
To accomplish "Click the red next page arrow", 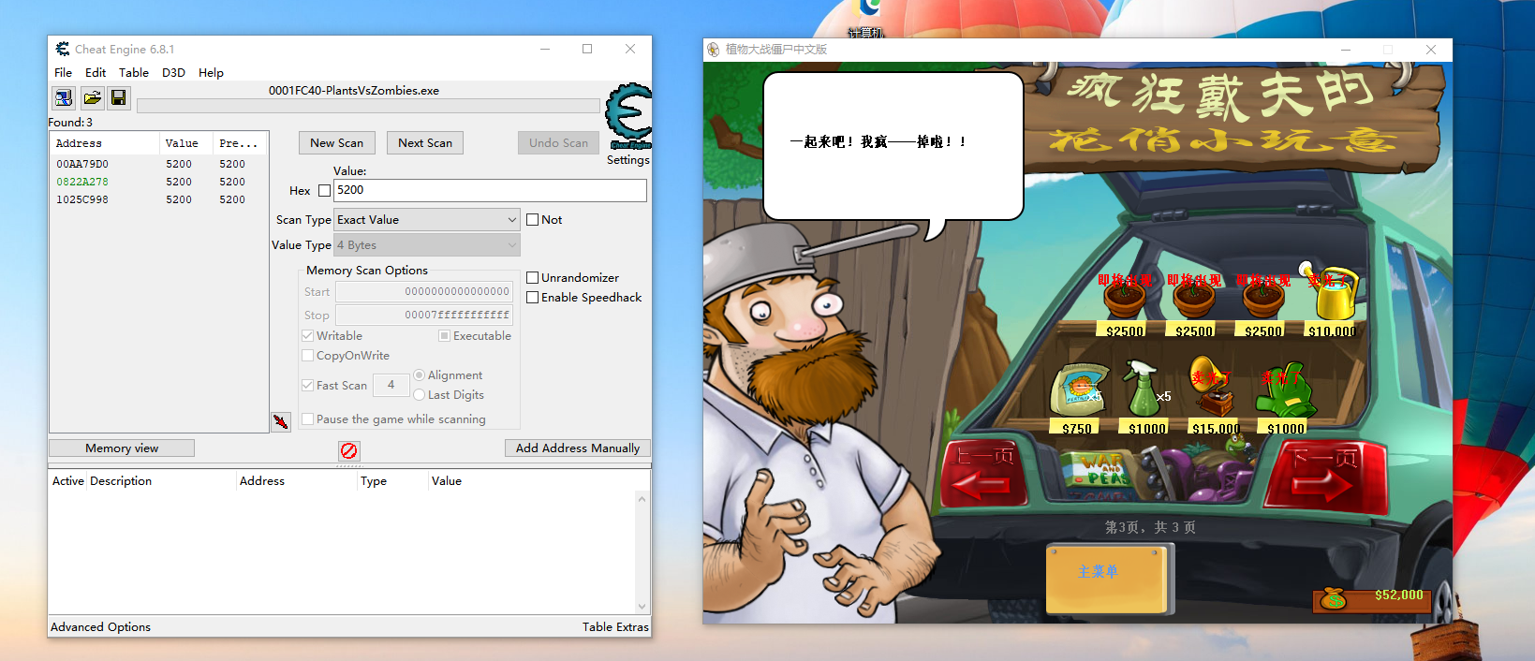I will coord(1326,476).
